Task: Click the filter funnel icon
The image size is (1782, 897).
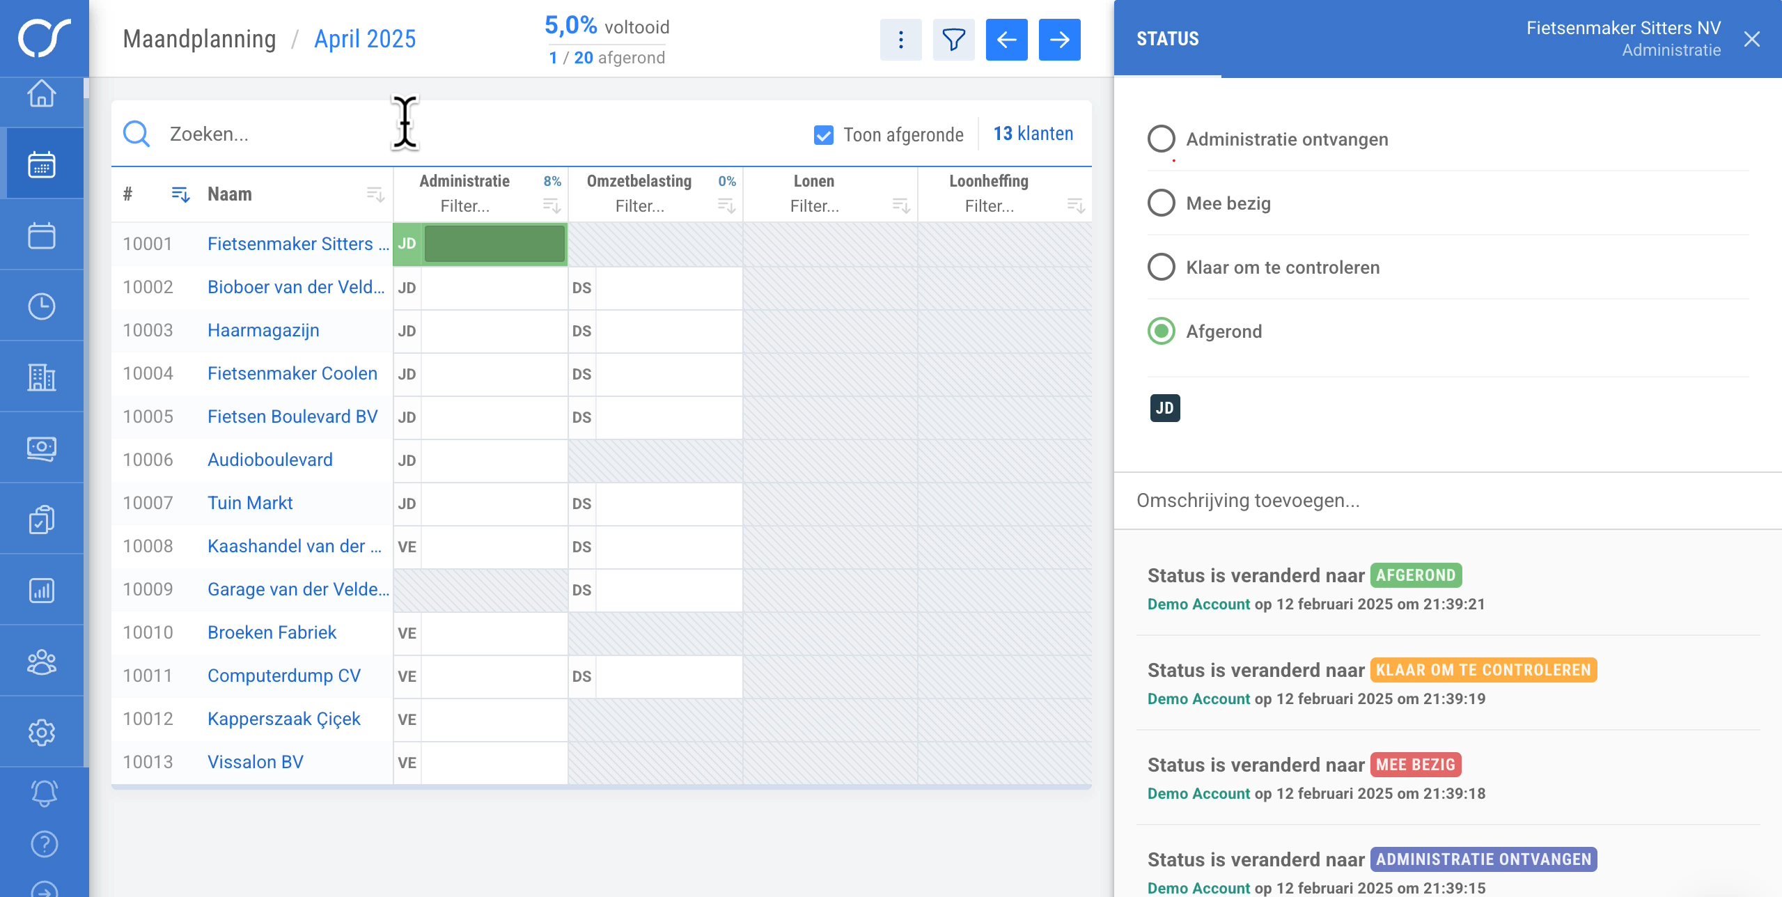Action: (953, 40)
